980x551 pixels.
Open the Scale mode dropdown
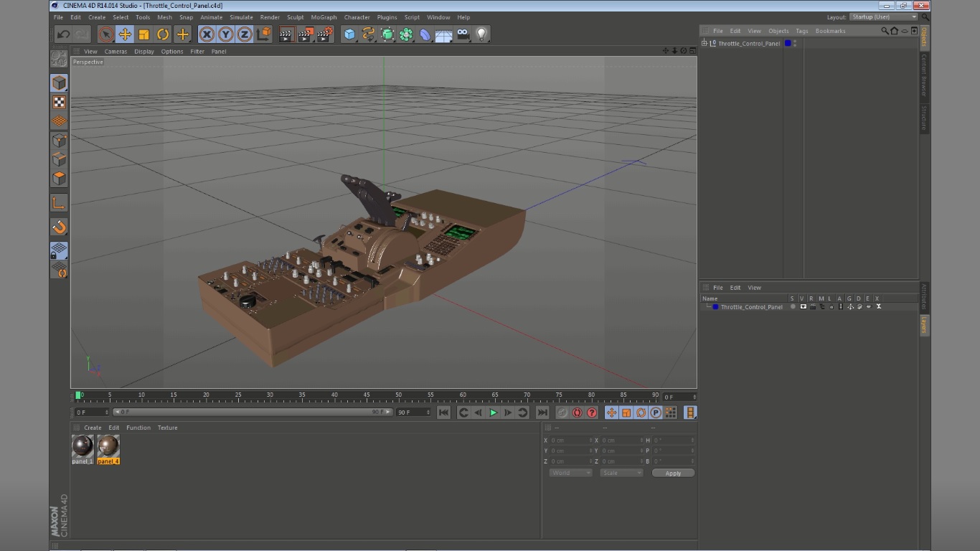pos(621,473)
